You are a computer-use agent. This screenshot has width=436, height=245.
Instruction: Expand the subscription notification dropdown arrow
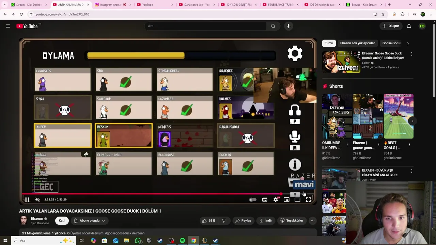pos(103,220)
